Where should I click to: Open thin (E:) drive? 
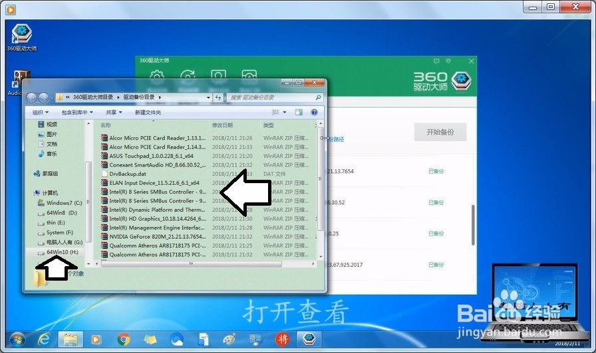(51, 222)
